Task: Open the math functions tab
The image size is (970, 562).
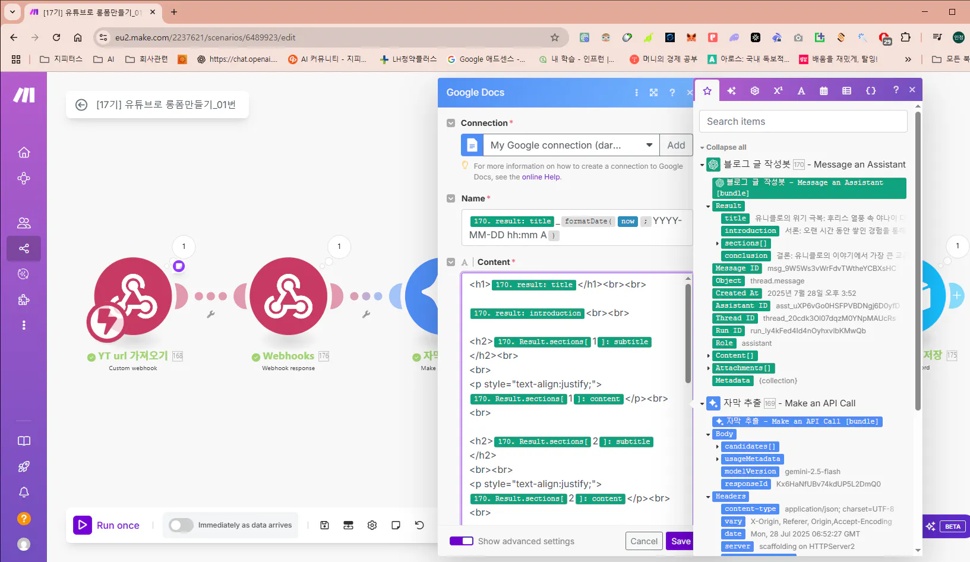Action: pos(778,91)
